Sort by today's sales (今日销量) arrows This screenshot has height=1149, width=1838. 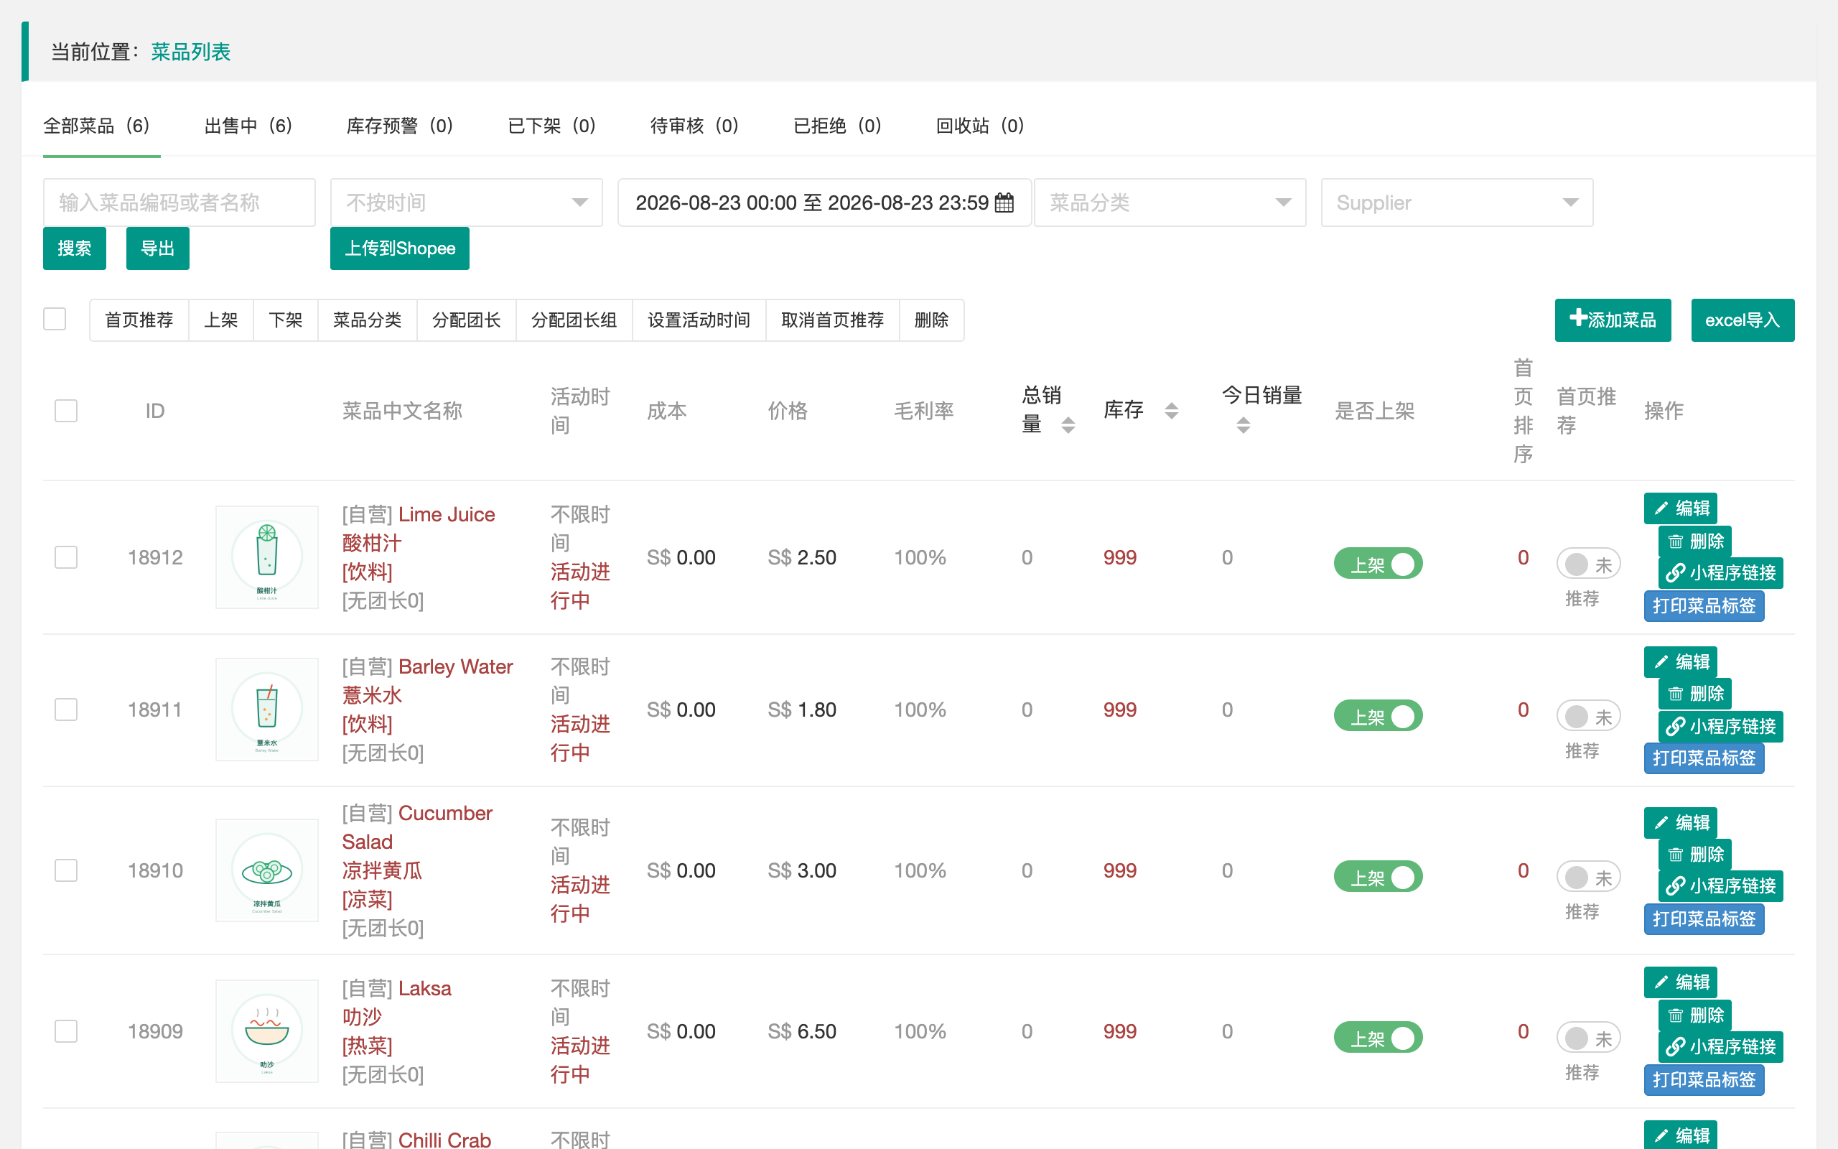(x=1243, y=425)
